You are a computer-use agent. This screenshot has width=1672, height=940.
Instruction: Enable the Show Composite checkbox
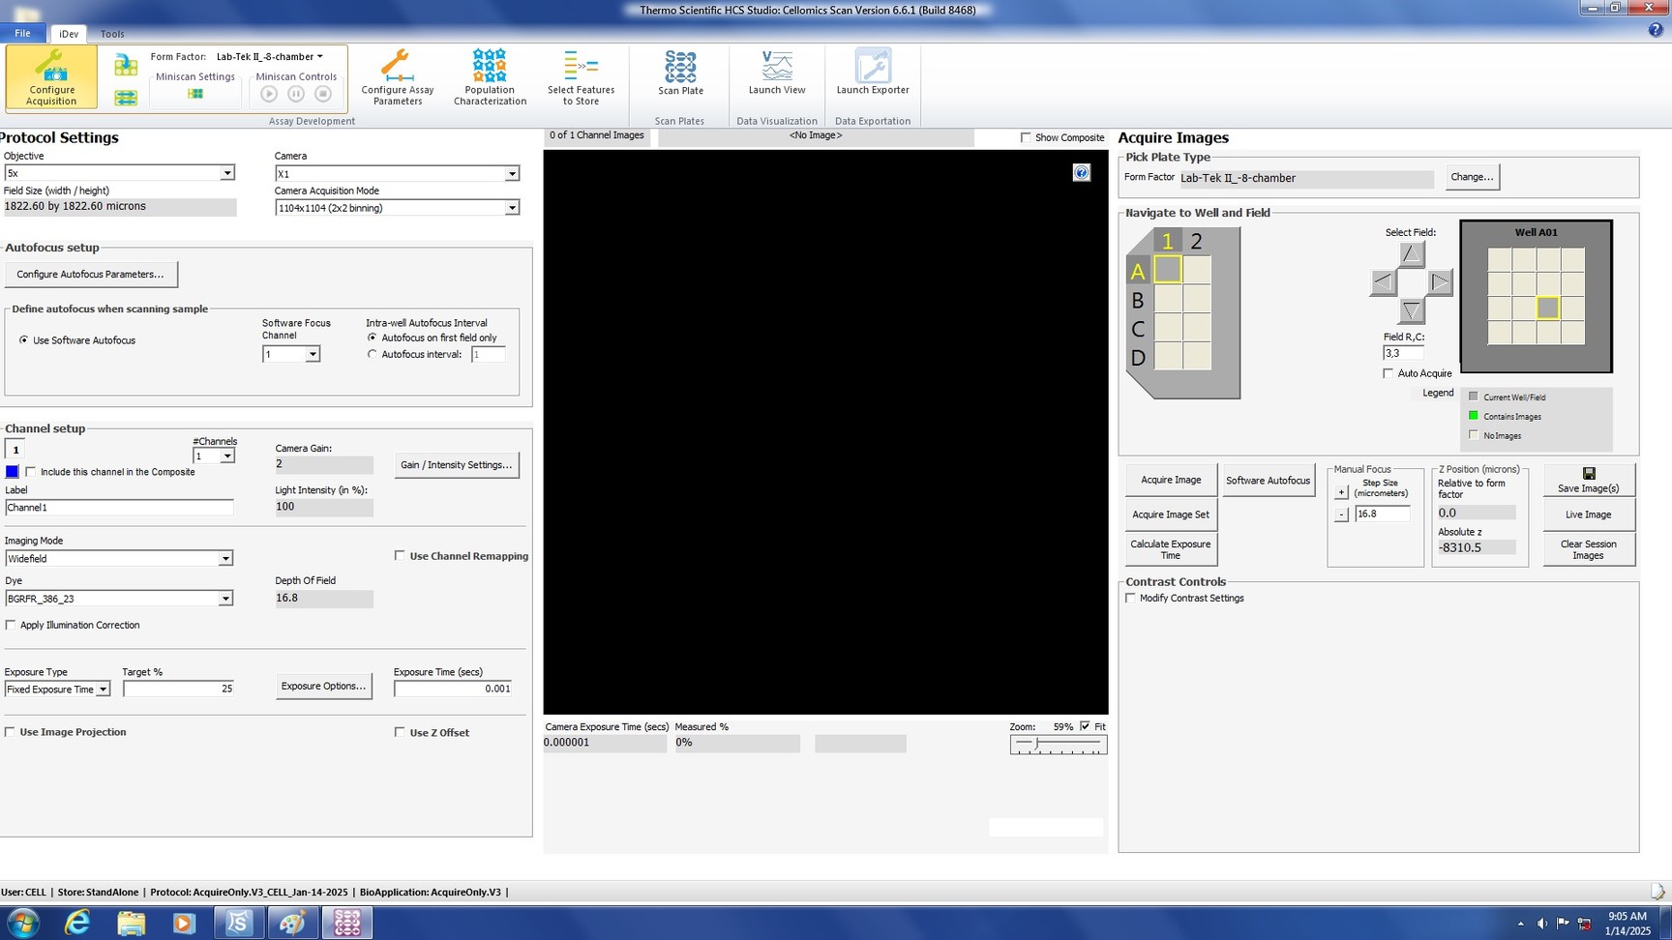[x=1026, y=137]
